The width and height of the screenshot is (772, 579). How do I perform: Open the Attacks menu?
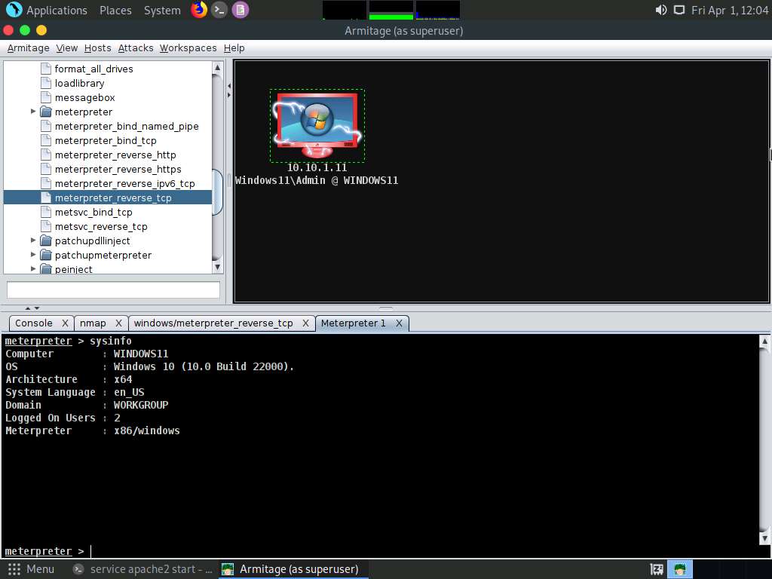(x=136, y=47)
